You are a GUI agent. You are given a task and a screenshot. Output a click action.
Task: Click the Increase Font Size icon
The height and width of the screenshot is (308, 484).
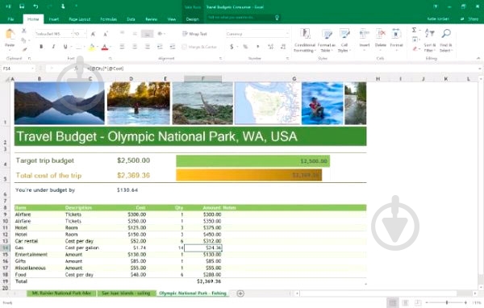[x=93, y=34]
